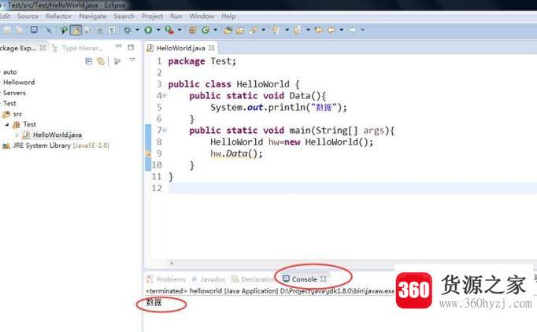
Task: Close the HelloWorld.java editor tab
Action: point(212,47)
